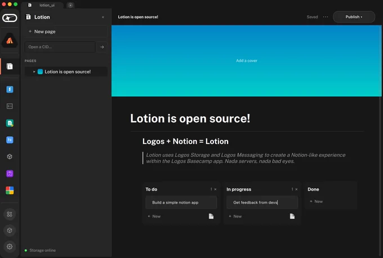Click the page icon in To do column
Image resolution: width=383 pixels, height=258 pixels.
pos(211,216)
